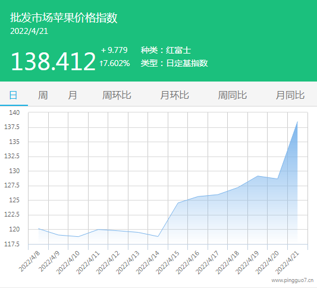Viewport: 317px width, 288px height.
Task: Switch to the 周 weekly tab
Action: tap(43, 95)
